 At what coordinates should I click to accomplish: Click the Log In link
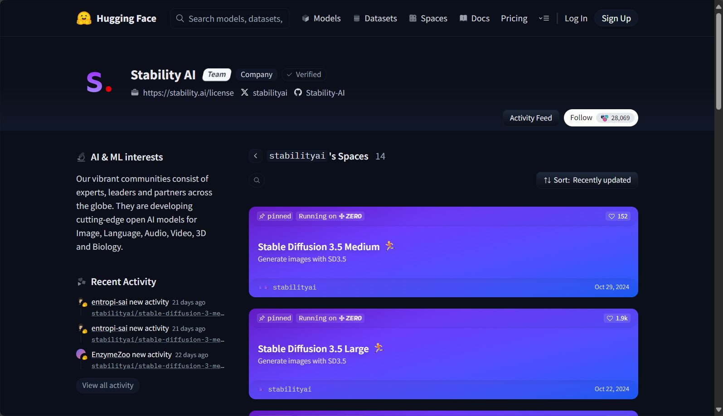coord(576,18)
